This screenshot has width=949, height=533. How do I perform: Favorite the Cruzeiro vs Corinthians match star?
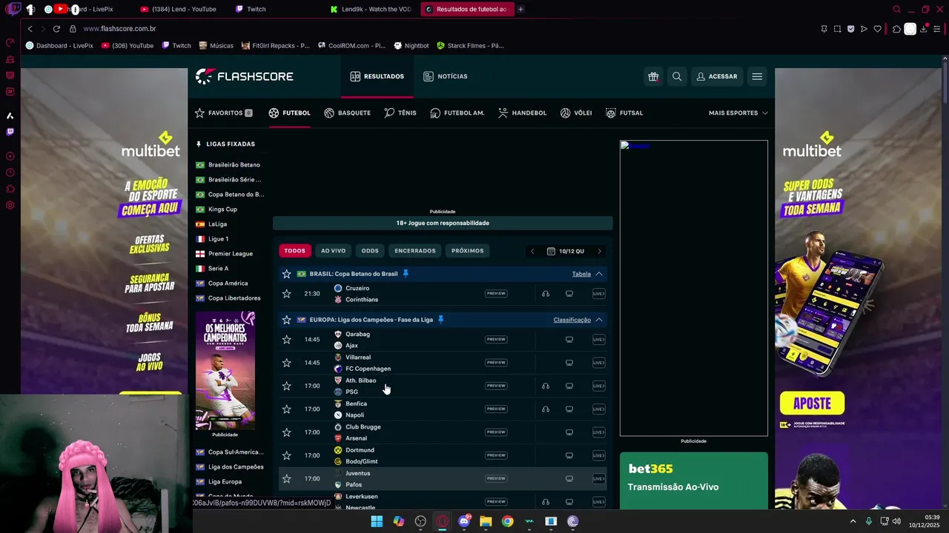click(x=286, y=294)
